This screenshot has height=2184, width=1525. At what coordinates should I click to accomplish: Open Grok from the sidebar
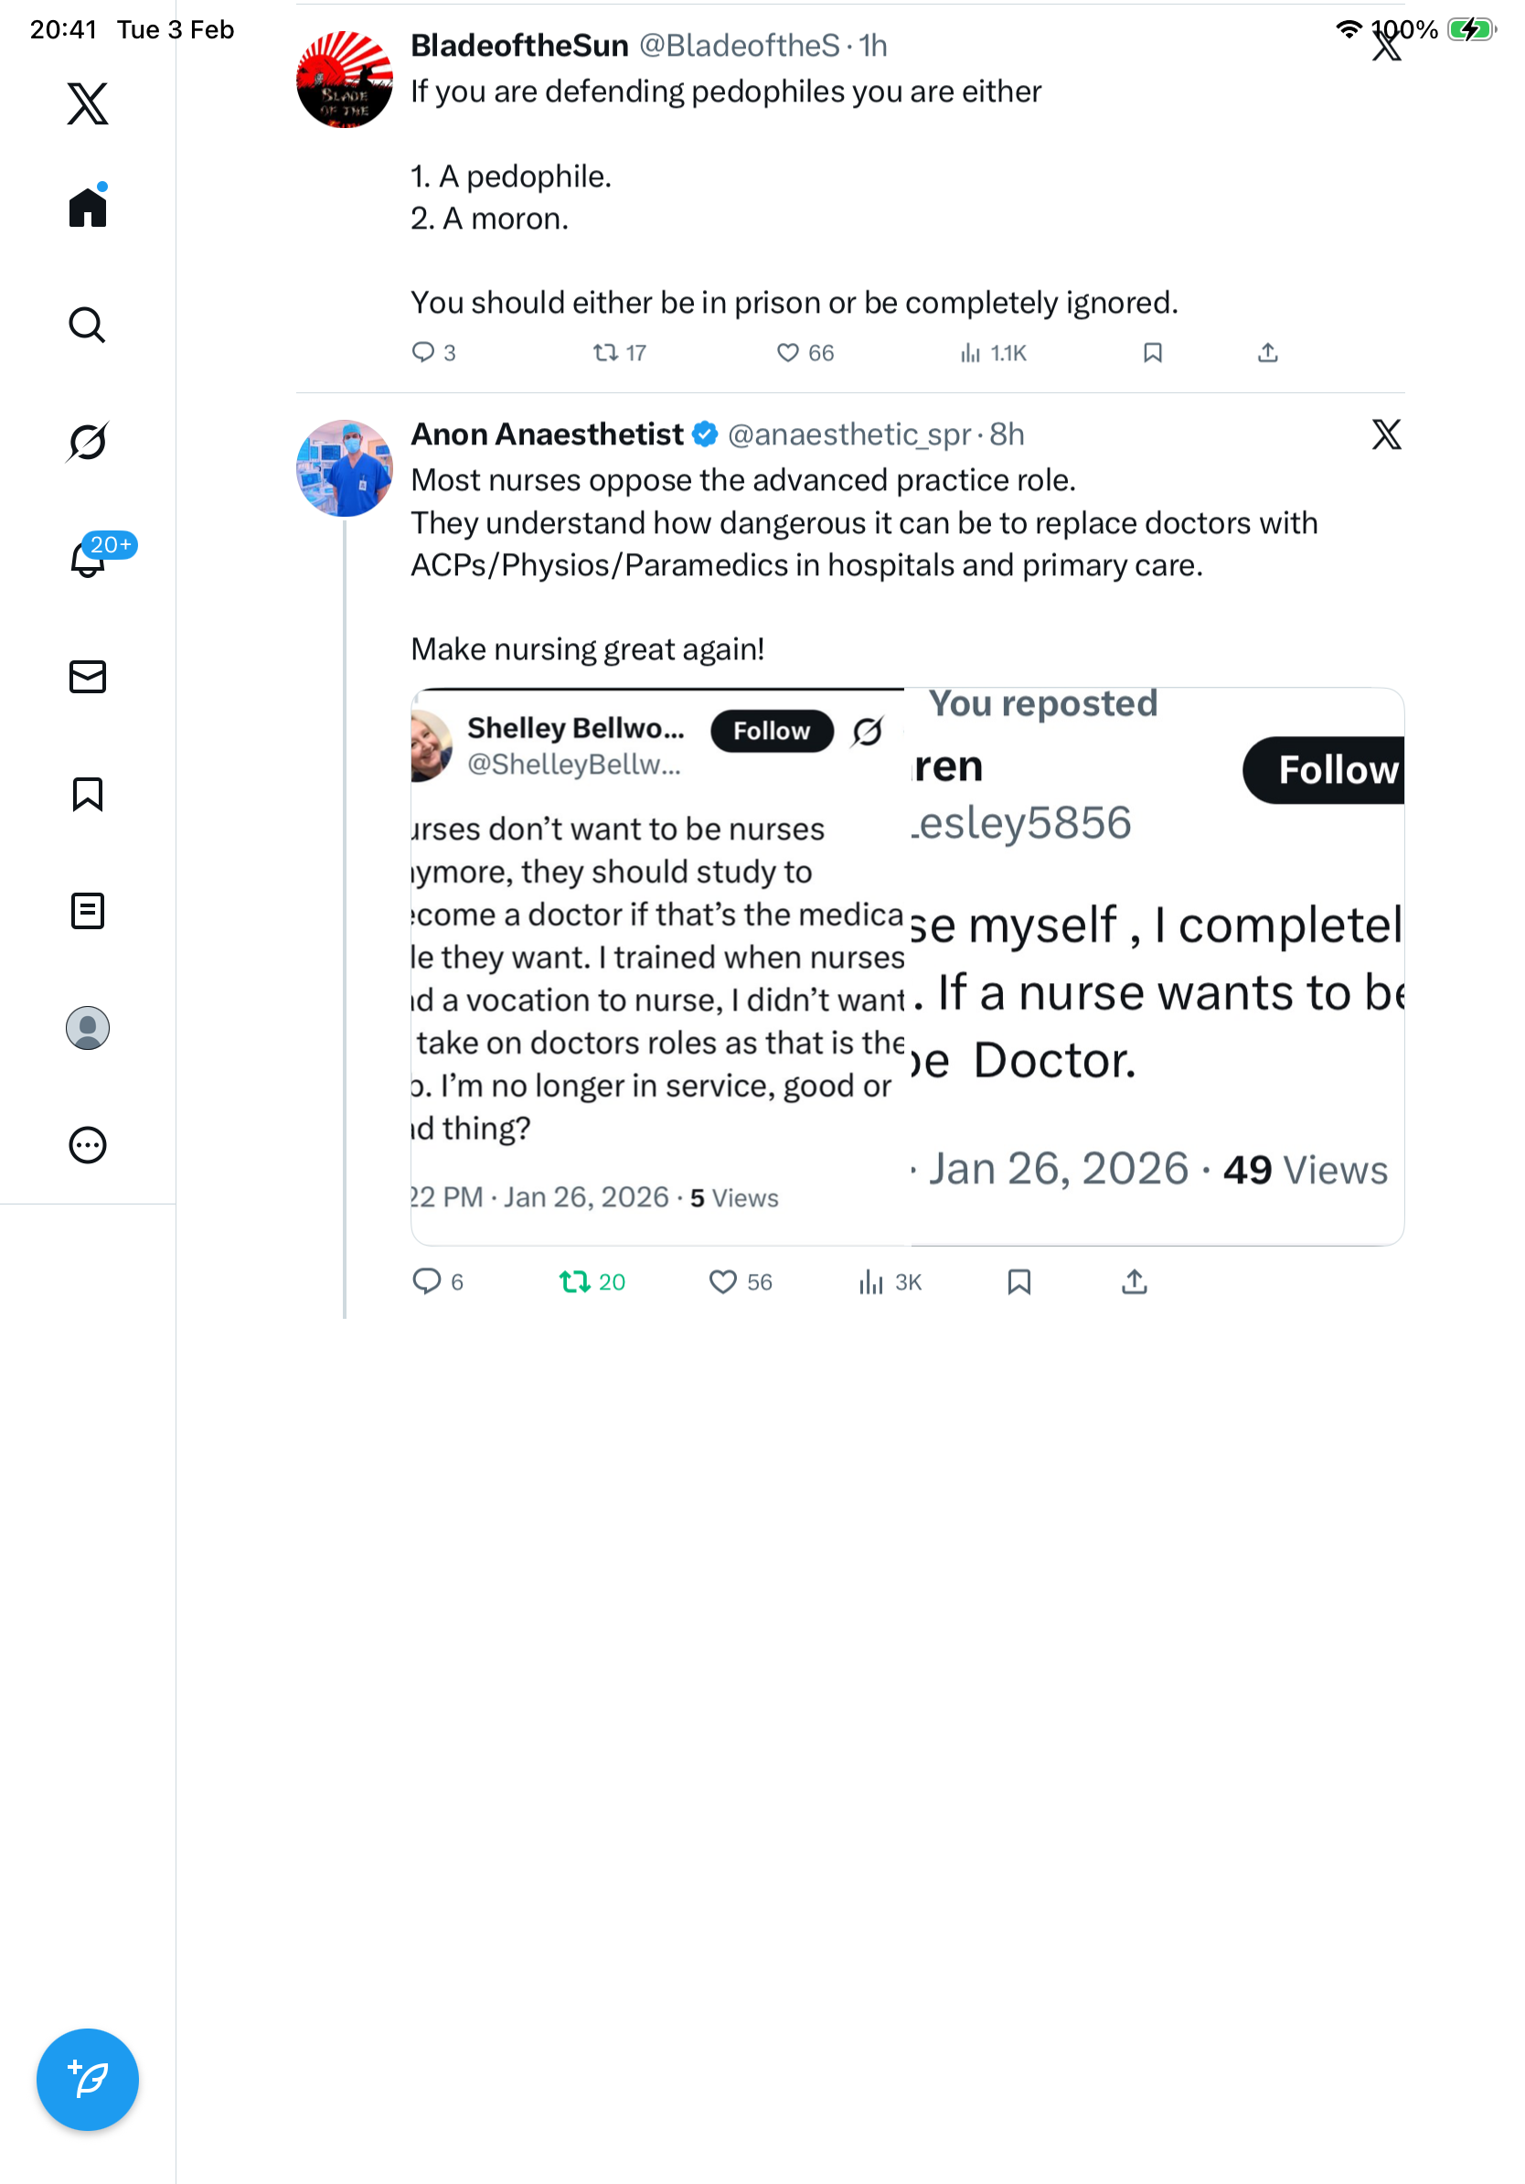coord(88,442)
